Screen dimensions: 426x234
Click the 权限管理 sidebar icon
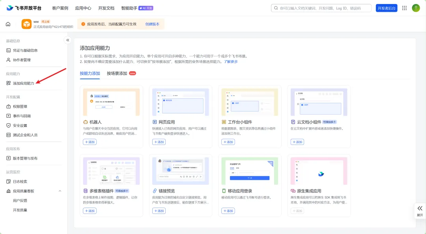[8, 106]
